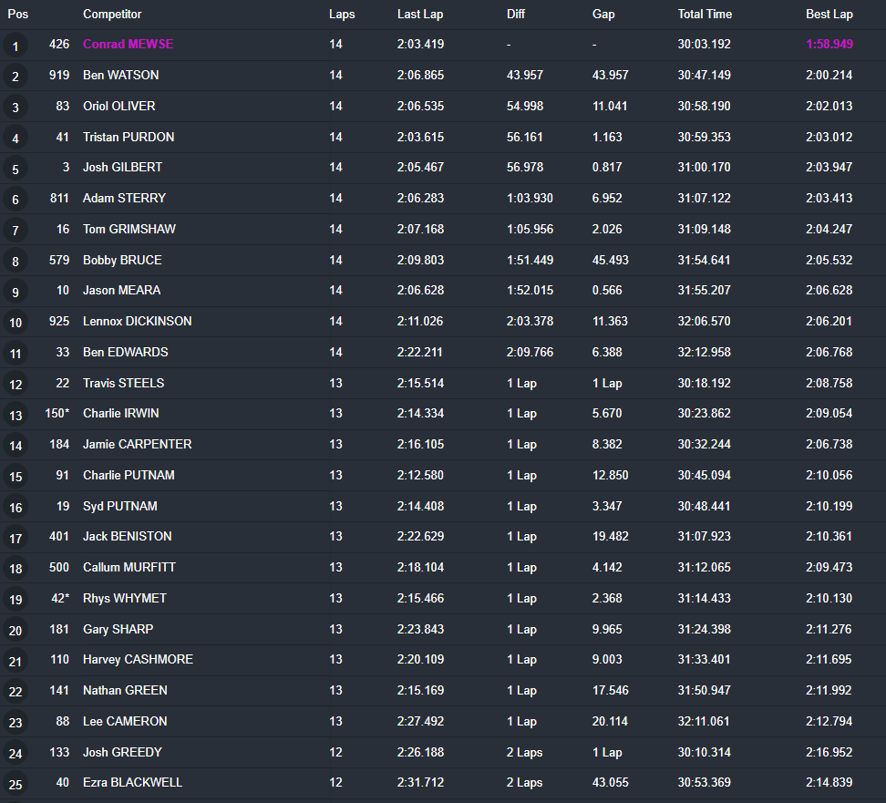This screenshot has width=886, height=803.
Task: Select the position 8 circle badge
Action: (15, 261)
